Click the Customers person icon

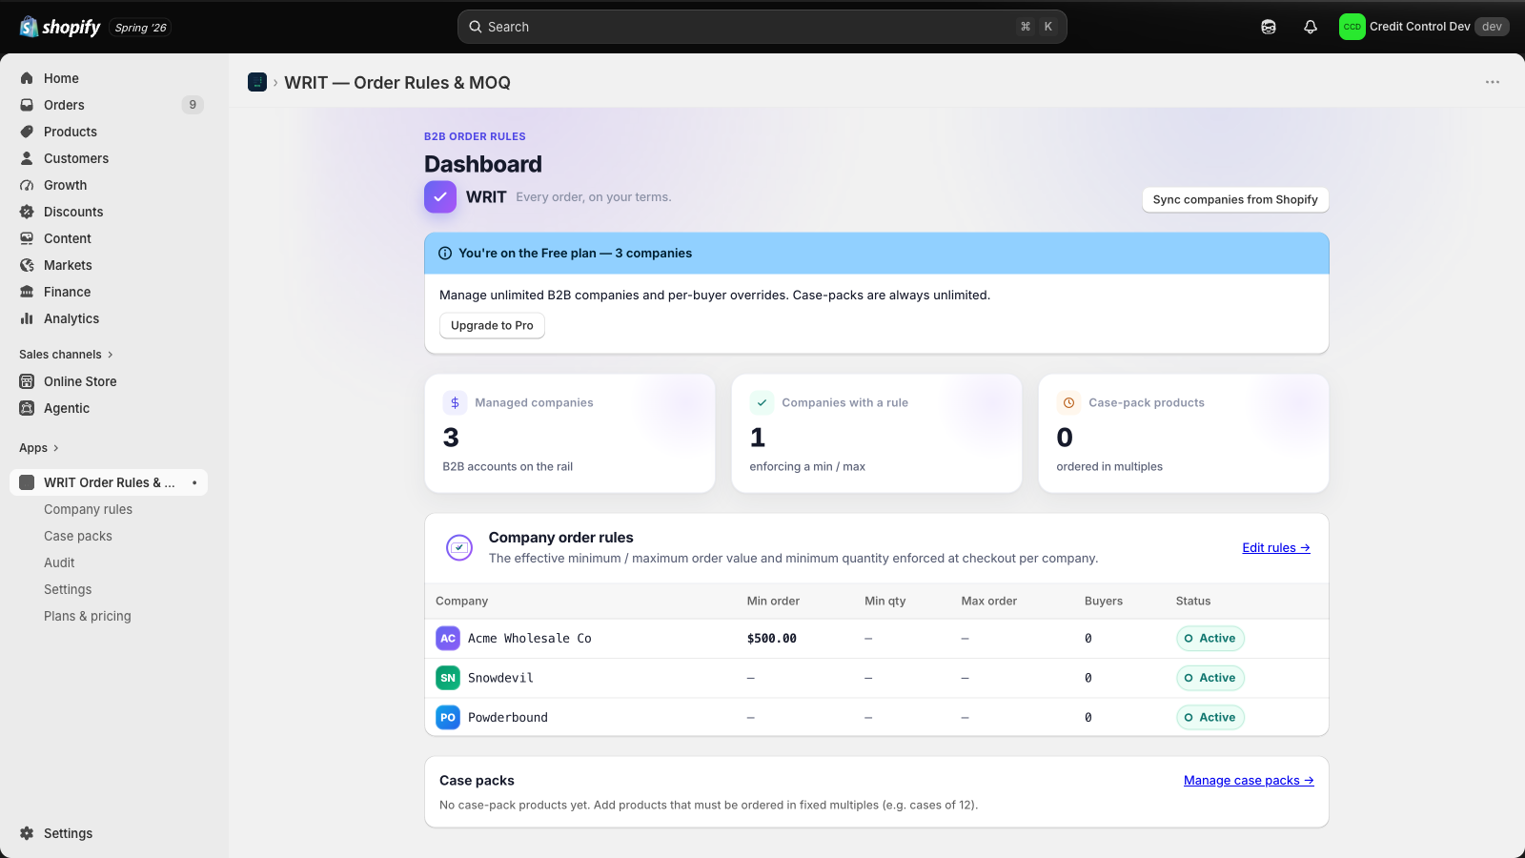coord(27,158)
